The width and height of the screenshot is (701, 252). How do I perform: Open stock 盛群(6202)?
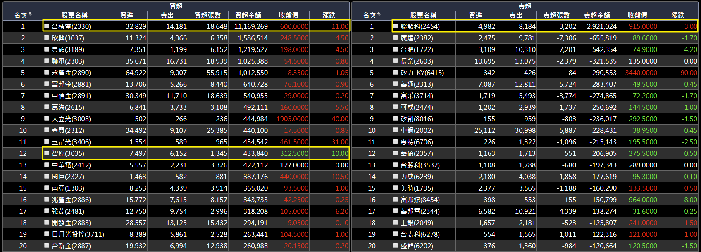pyautogui.click(x=417, y=246)
